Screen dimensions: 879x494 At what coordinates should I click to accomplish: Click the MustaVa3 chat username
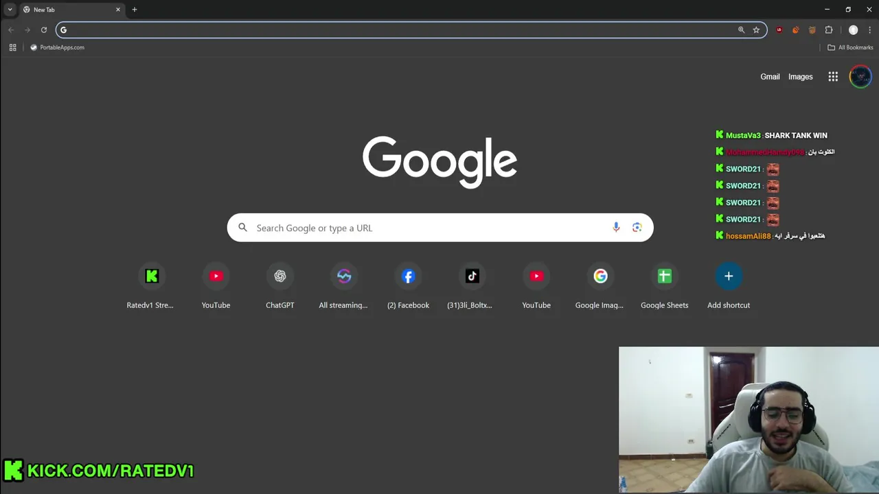click(x=743, y=135)
